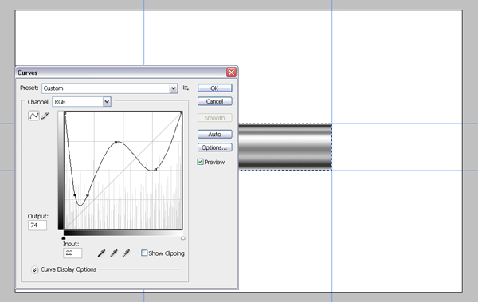Open the preset options menu icon
Image resolution: width=478 pixels, height=302 pixels.
coord(186,88)
